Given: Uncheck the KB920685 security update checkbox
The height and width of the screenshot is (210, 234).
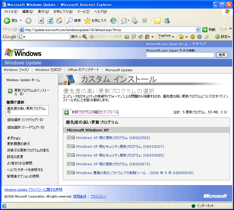Looking at the screenshot, I should pos(69,155).
